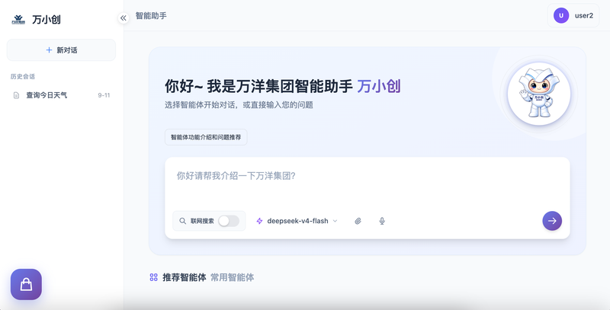The height and width of the screenshot is (310, 610).
Task: Switch to 常用智能体 tab
Action: point(233,277)
